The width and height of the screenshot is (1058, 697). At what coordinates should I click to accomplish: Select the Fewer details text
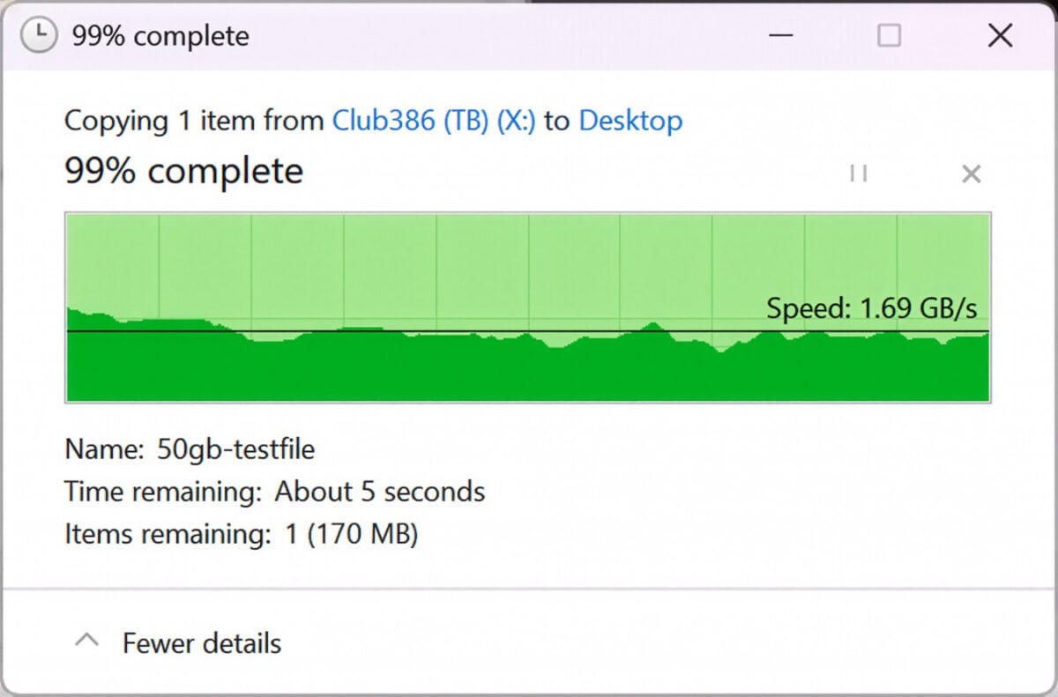coord(200,643)
